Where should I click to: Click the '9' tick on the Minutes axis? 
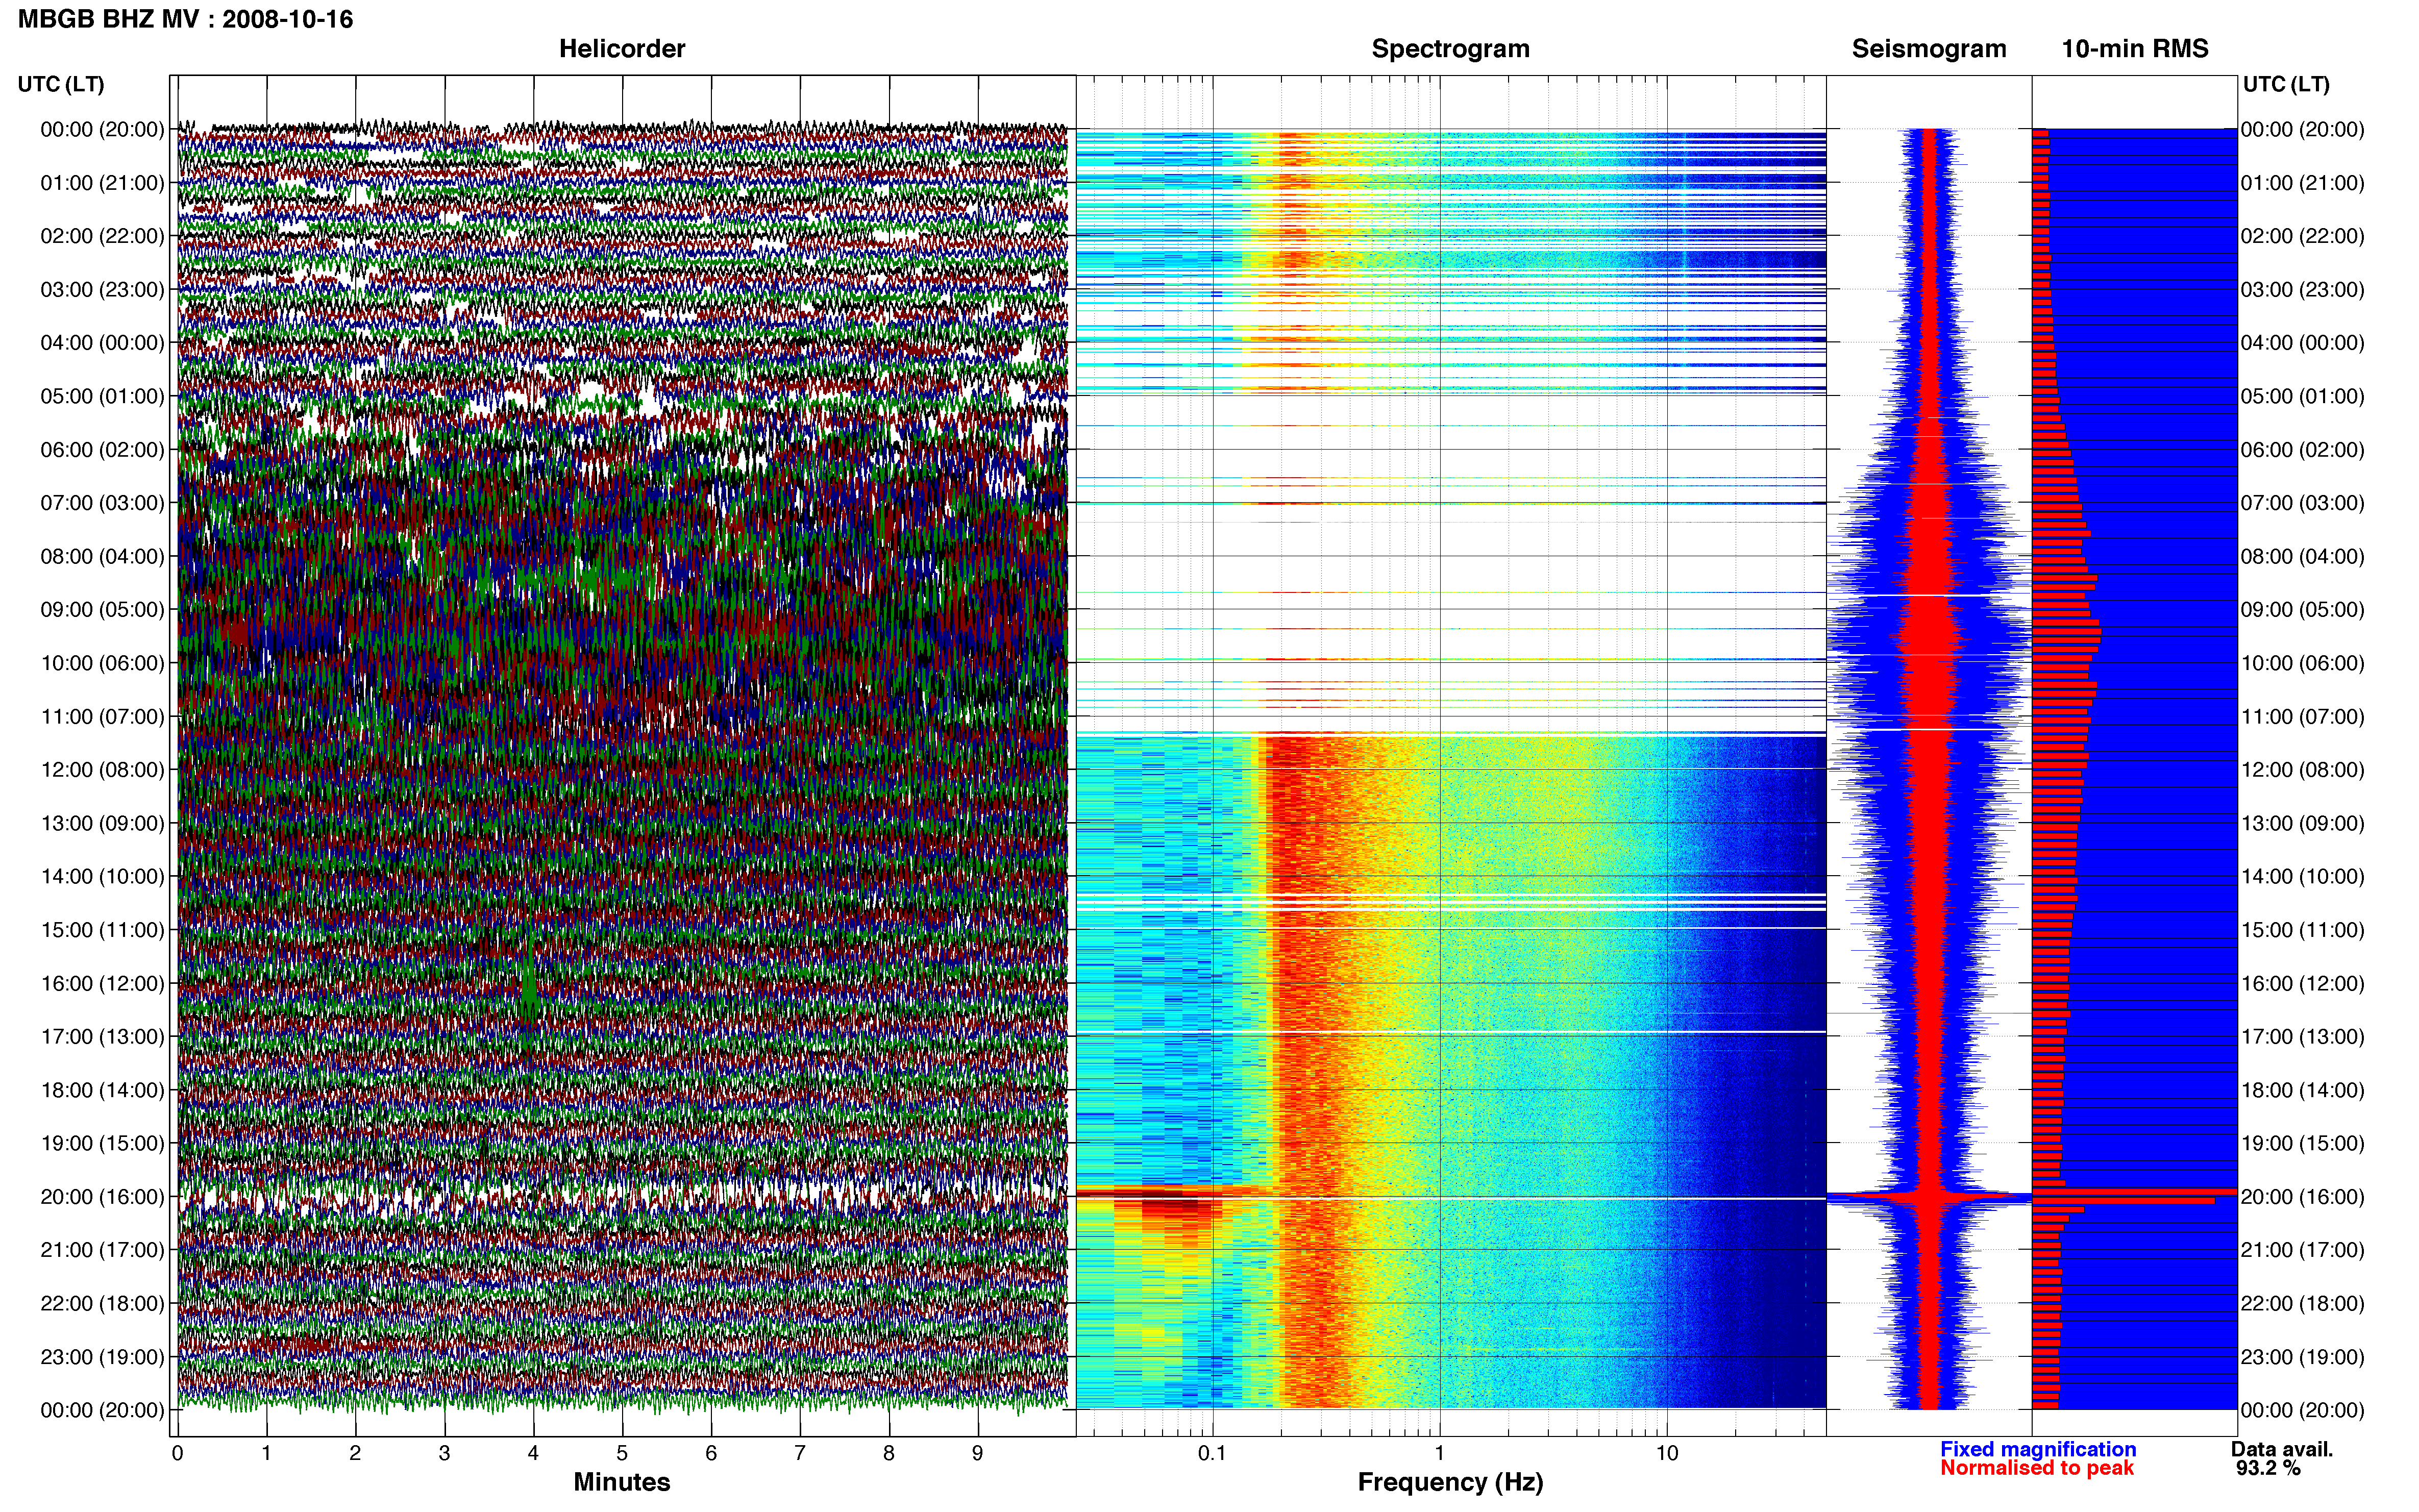(977, 1453)
